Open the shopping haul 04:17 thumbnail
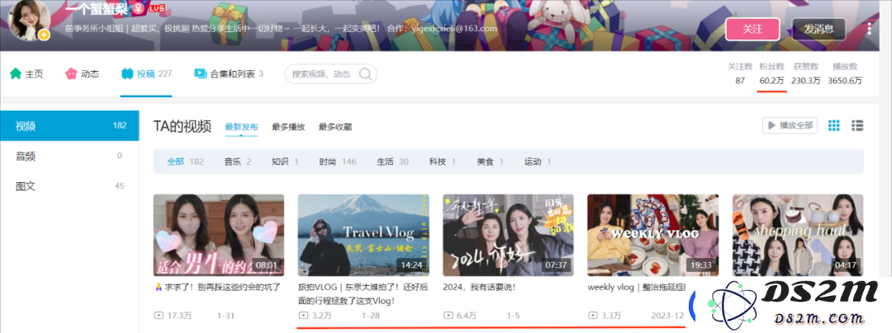Image resolution: width=892 pixels, height=333 pixels. pos(798,235)
